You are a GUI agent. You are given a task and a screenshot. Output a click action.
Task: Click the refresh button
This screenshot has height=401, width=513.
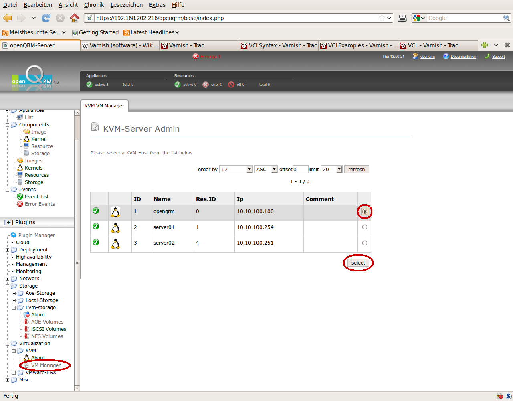[x=356, y=170]
